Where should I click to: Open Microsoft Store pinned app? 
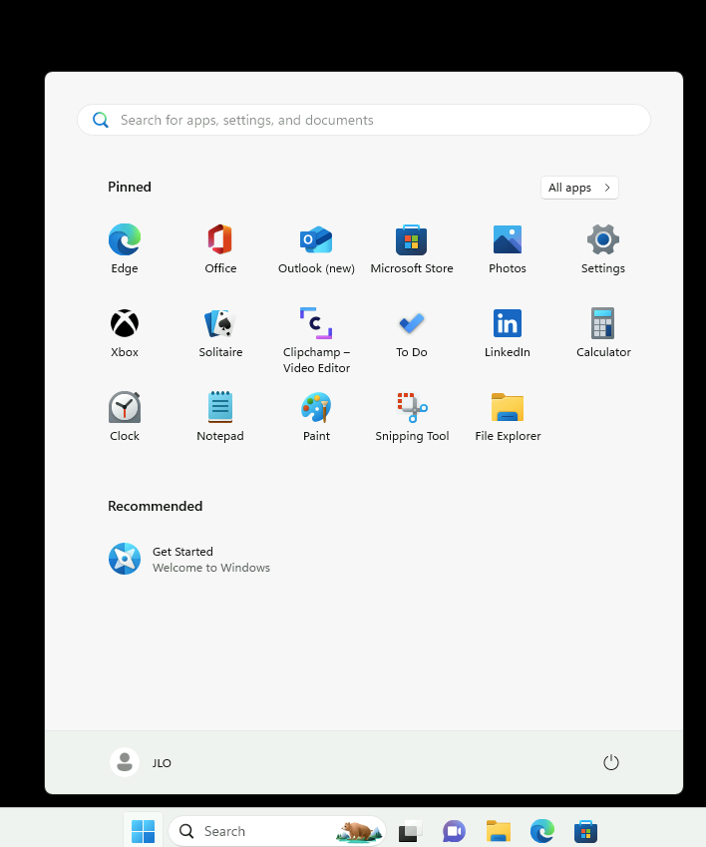click(x=412, y=248)
